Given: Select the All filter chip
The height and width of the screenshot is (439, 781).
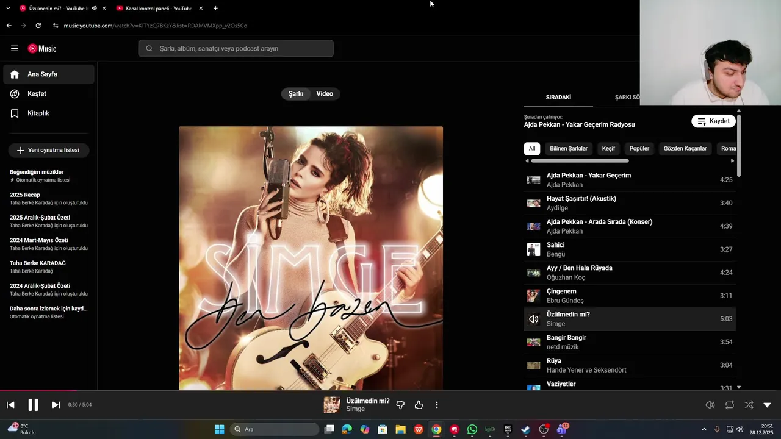Looking at the screenshot, I should pyautogui.click(x=532, y=148).
